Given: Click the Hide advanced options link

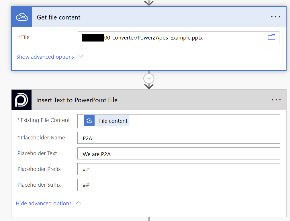Looking at the screenshot, I should point(44,204).
